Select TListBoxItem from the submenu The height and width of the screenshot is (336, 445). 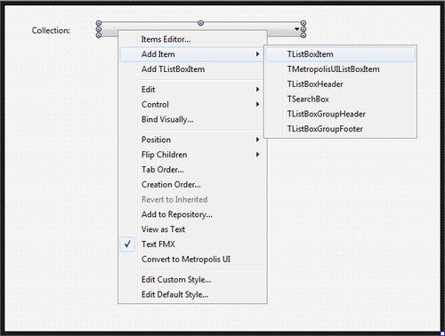[x=340, y=54]
